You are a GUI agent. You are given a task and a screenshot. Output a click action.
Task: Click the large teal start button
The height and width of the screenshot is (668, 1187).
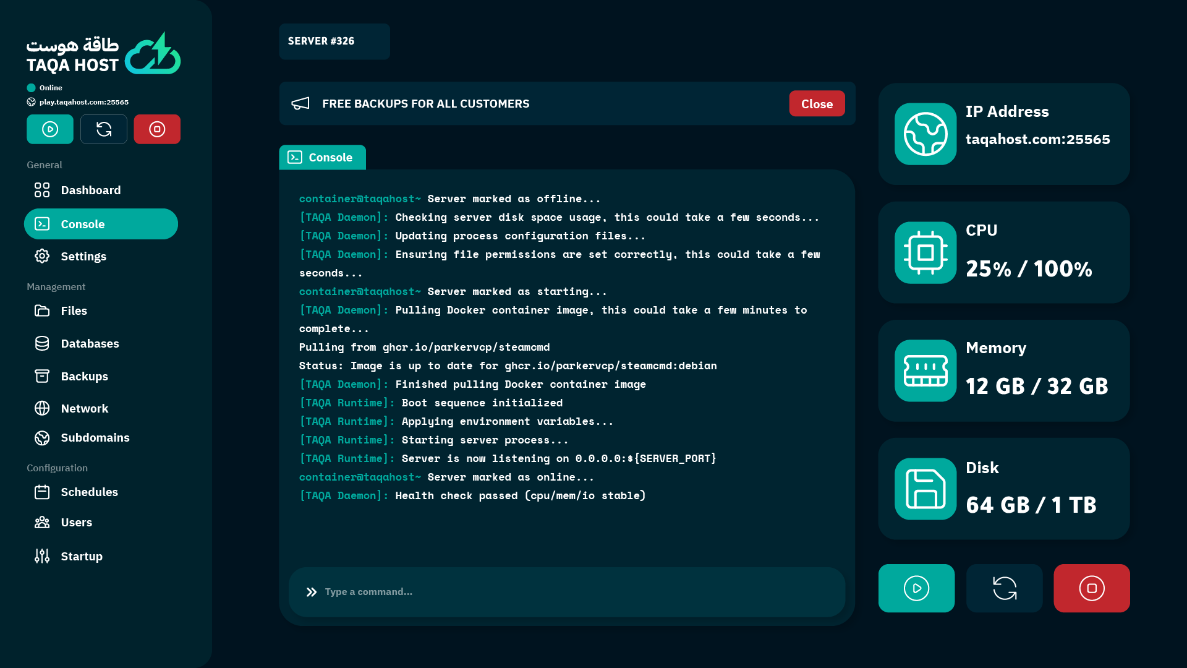(x=916, y=588)
